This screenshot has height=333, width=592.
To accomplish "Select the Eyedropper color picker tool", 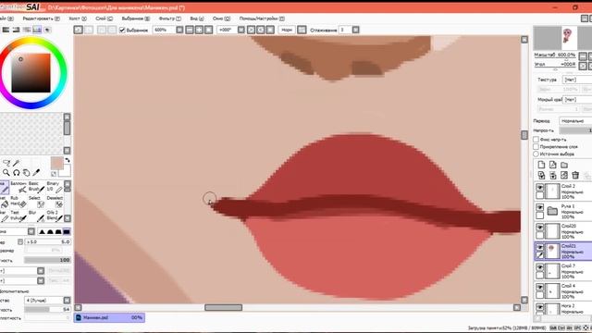I will click(x=36, y=173).
